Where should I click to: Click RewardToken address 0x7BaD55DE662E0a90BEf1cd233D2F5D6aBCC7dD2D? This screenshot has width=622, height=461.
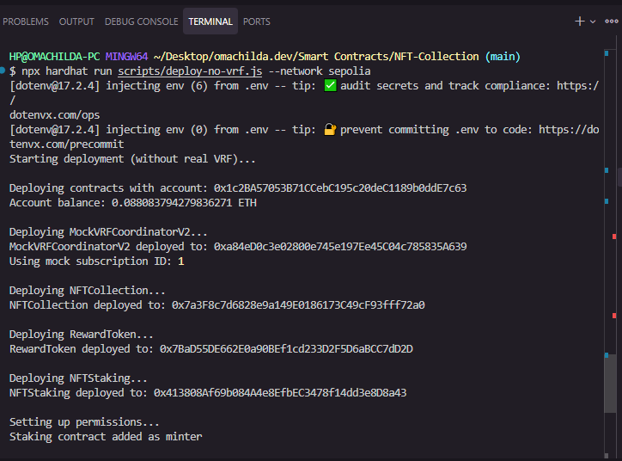[x=286, y=348]
